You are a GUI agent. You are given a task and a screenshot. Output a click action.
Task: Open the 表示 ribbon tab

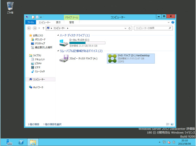tap(58, 22)
